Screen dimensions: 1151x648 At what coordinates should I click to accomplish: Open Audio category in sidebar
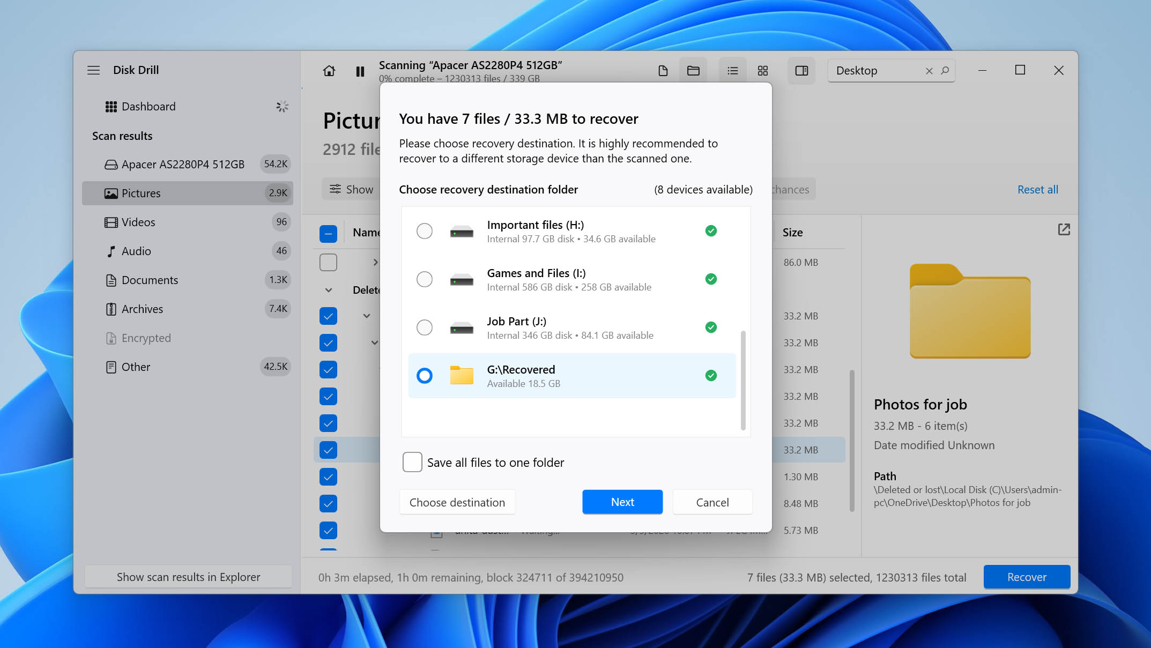pyautogui.click(x=188, y=251)
